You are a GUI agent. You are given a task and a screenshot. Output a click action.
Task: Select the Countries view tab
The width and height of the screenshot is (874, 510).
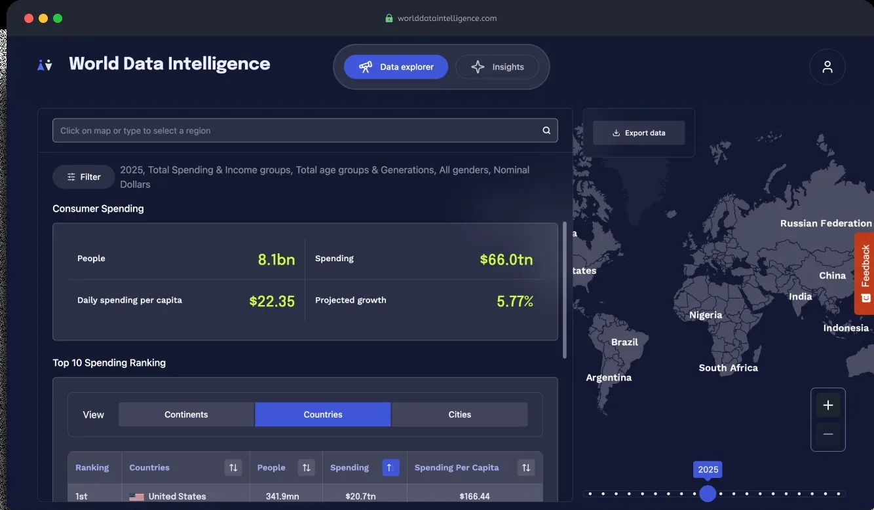point(323,414)
